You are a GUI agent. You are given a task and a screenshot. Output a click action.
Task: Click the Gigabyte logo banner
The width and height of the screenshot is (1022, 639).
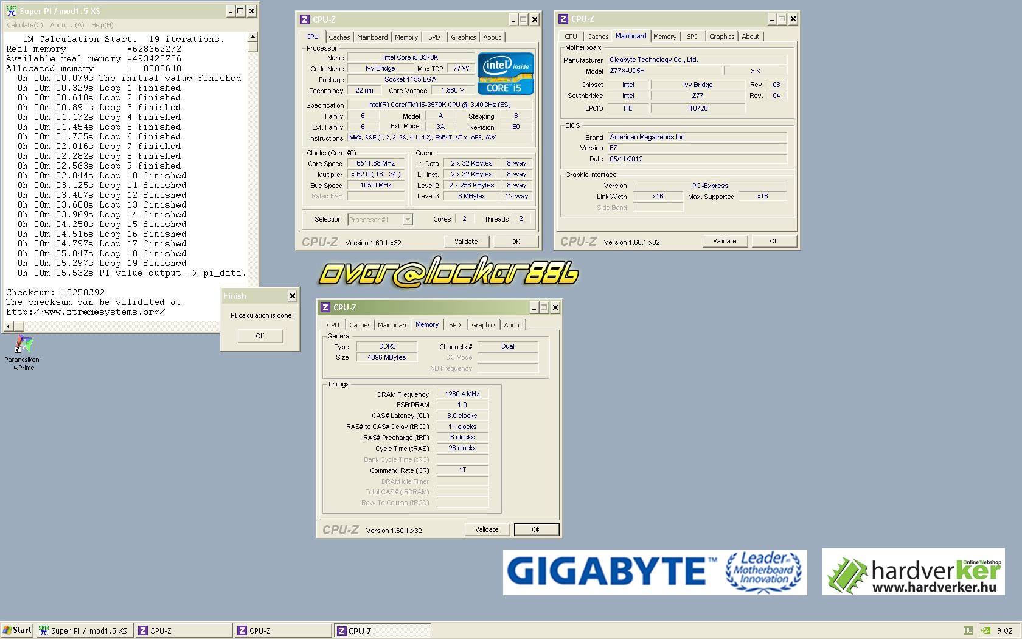click(x=655, y=572)
